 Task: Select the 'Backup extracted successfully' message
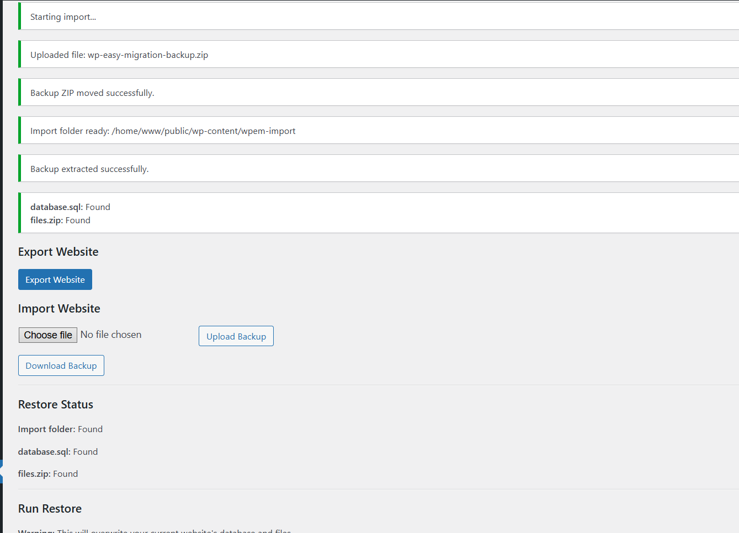pos(89,169)
